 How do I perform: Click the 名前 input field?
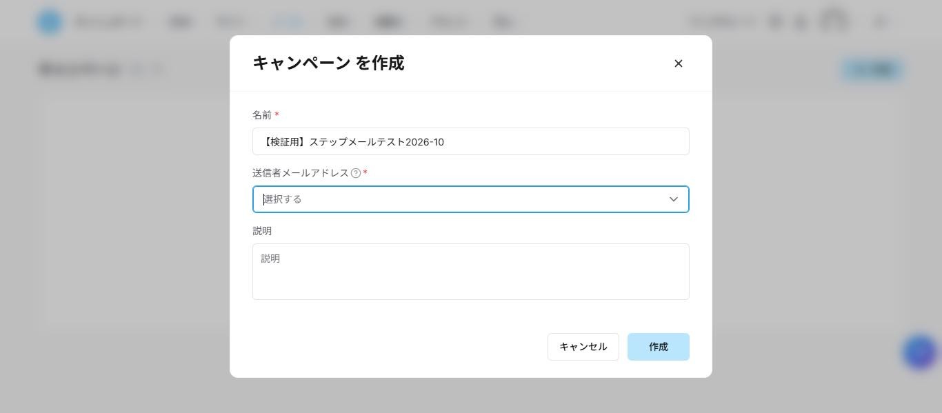(471, 141)
